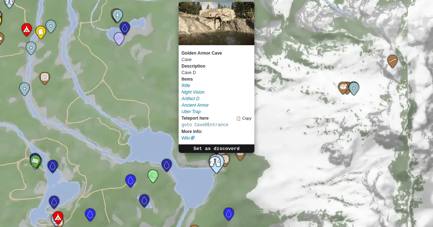Click the brown tool marker at the far top-right
The width and height of the screenshot is (433, 227).
coord(393,61)
